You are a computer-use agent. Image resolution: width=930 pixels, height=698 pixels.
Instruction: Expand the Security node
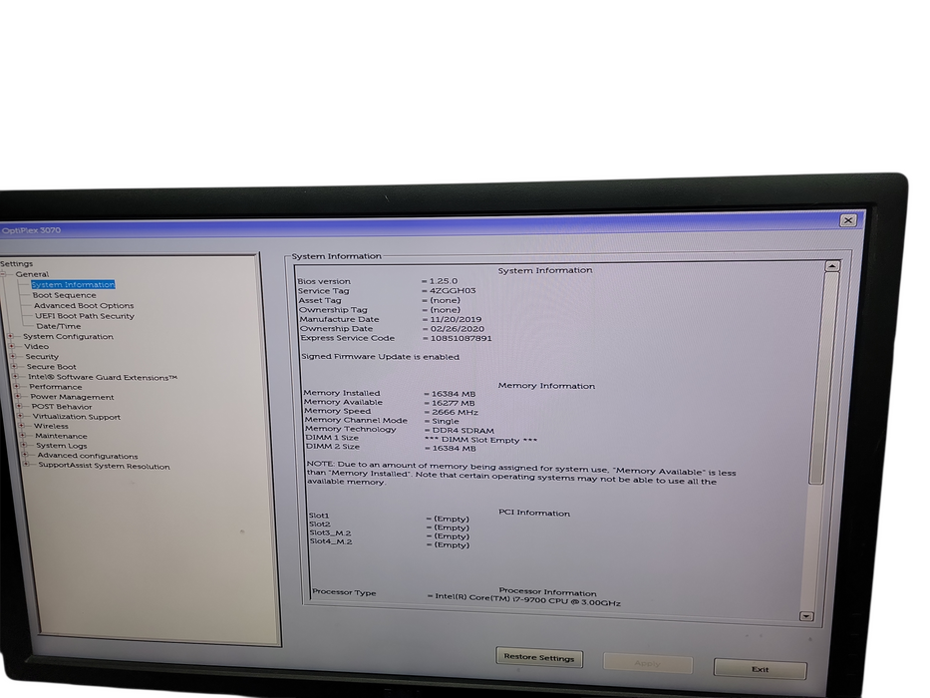12,357
